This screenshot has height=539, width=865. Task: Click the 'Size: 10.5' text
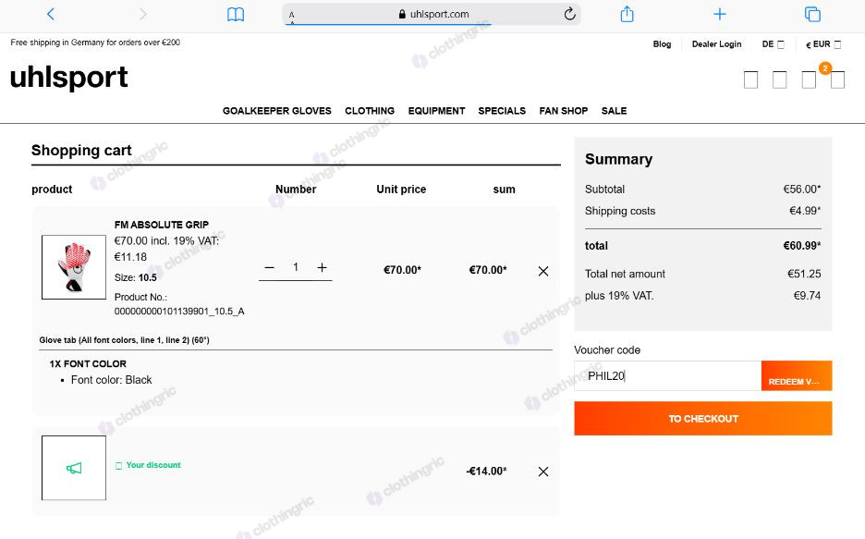tap(136, 277)
